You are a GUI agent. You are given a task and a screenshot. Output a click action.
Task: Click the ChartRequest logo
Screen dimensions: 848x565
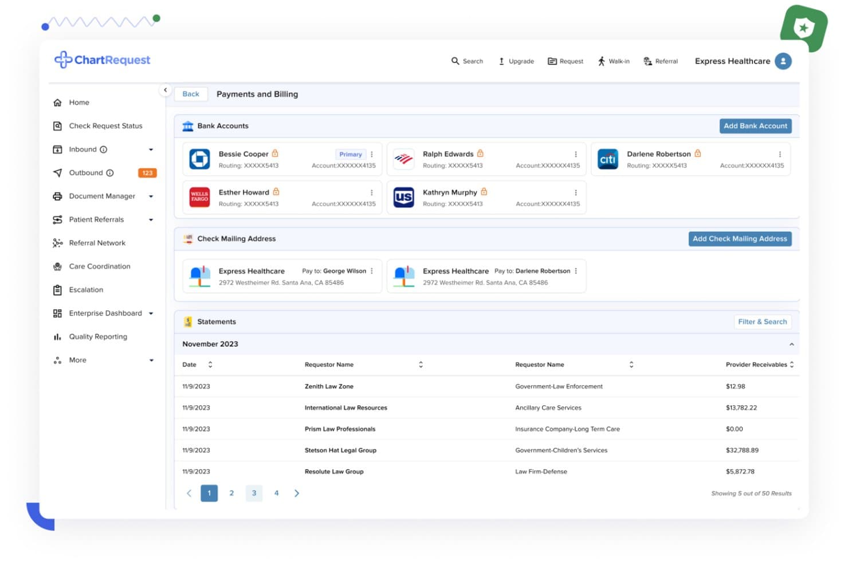[x=102, y=60]
